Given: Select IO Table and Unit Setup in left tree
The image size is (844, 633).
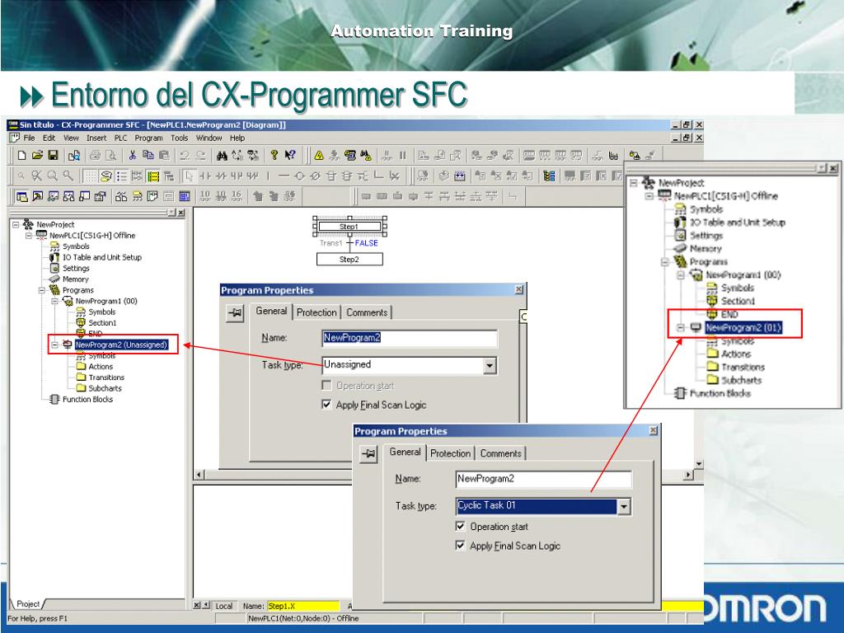Looking at the screenshot, I should pos(101,257).
